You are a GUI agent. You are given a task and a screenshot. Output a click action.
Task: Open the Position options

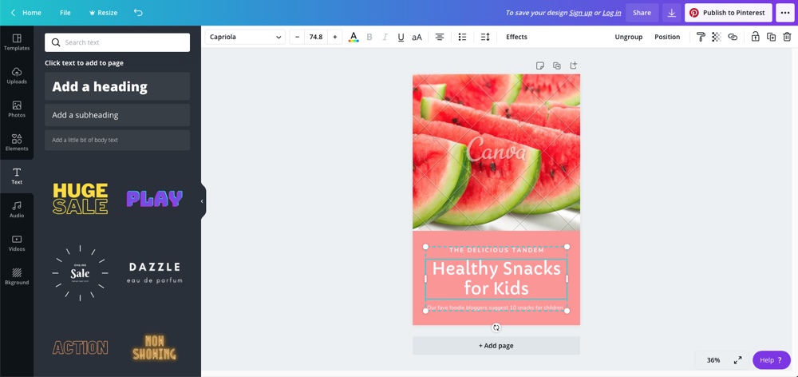tap(667, 37)
